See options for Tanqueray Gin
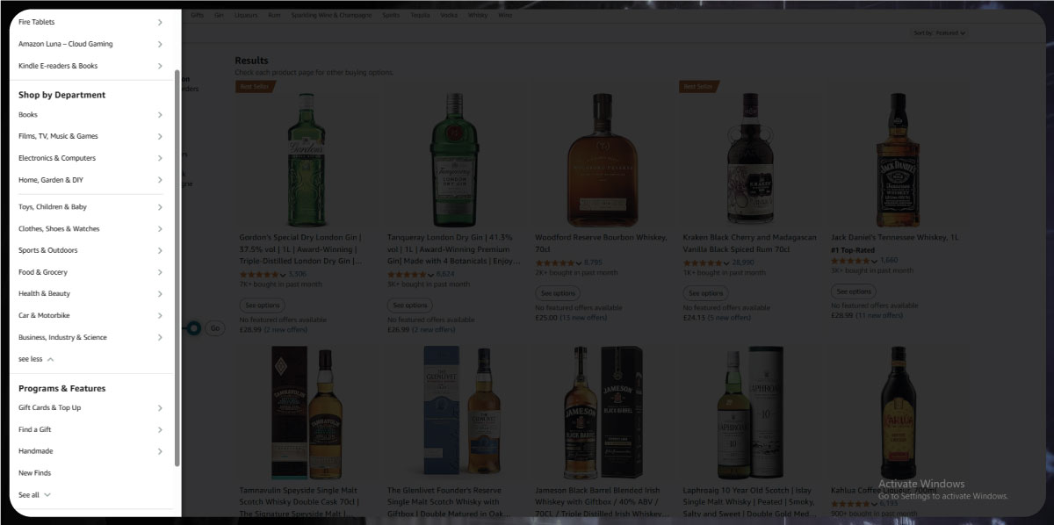The height and width of the screenshot is (525, 1054). (409, 305)
